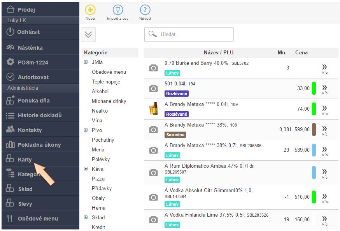Click camera placeholder for 501 0,04l
The height and width of the screenshot is (231, 340).
[x=154, y=89]
